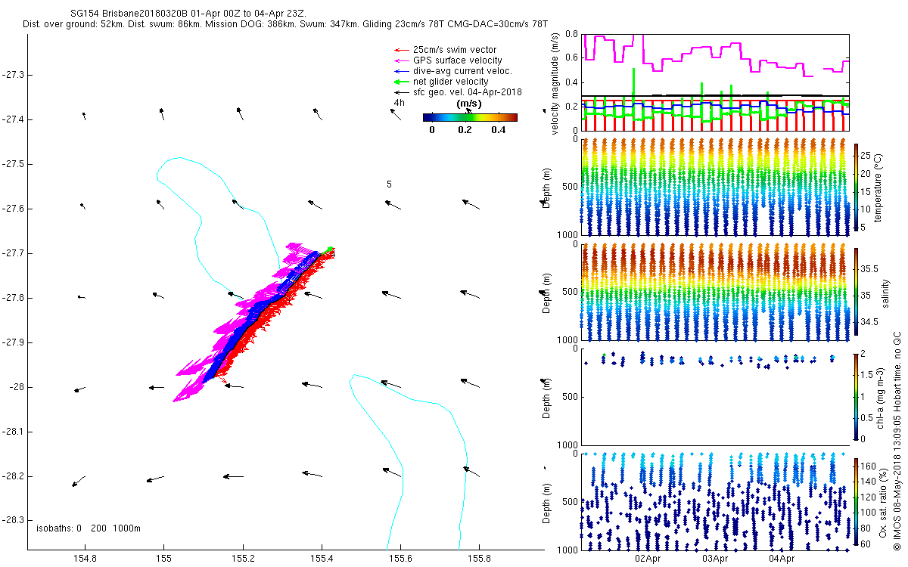Image resolution: width=908 pixels, height=567 pixels.
Task: Click the "155.8" longitude tick label
Action: (479, 559)
